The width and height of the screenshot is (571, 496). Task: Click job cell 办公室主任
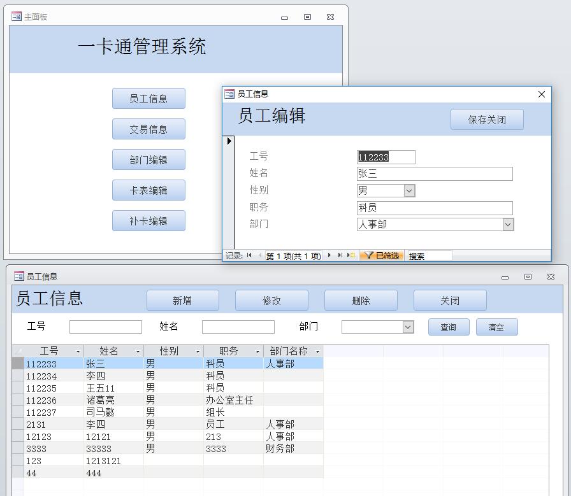pyautogui.click(x=233, y=400)
